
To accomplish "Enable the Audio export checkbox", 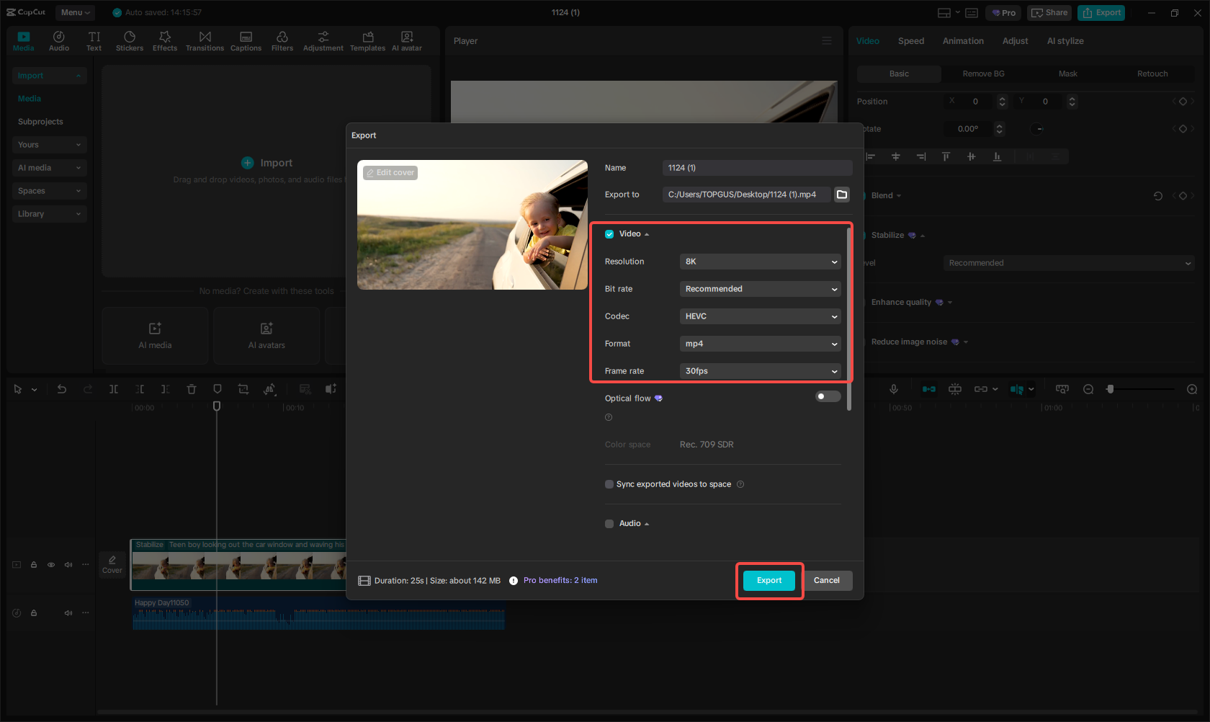I will [x=609, y=523].
